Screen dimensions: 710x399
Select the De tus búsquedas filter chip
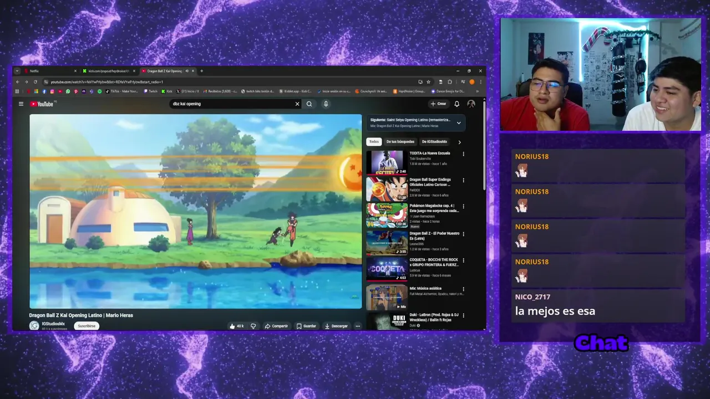click(400, 142)
